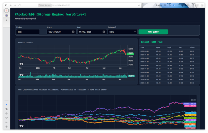Click the 'high' column header

point(169,47)
